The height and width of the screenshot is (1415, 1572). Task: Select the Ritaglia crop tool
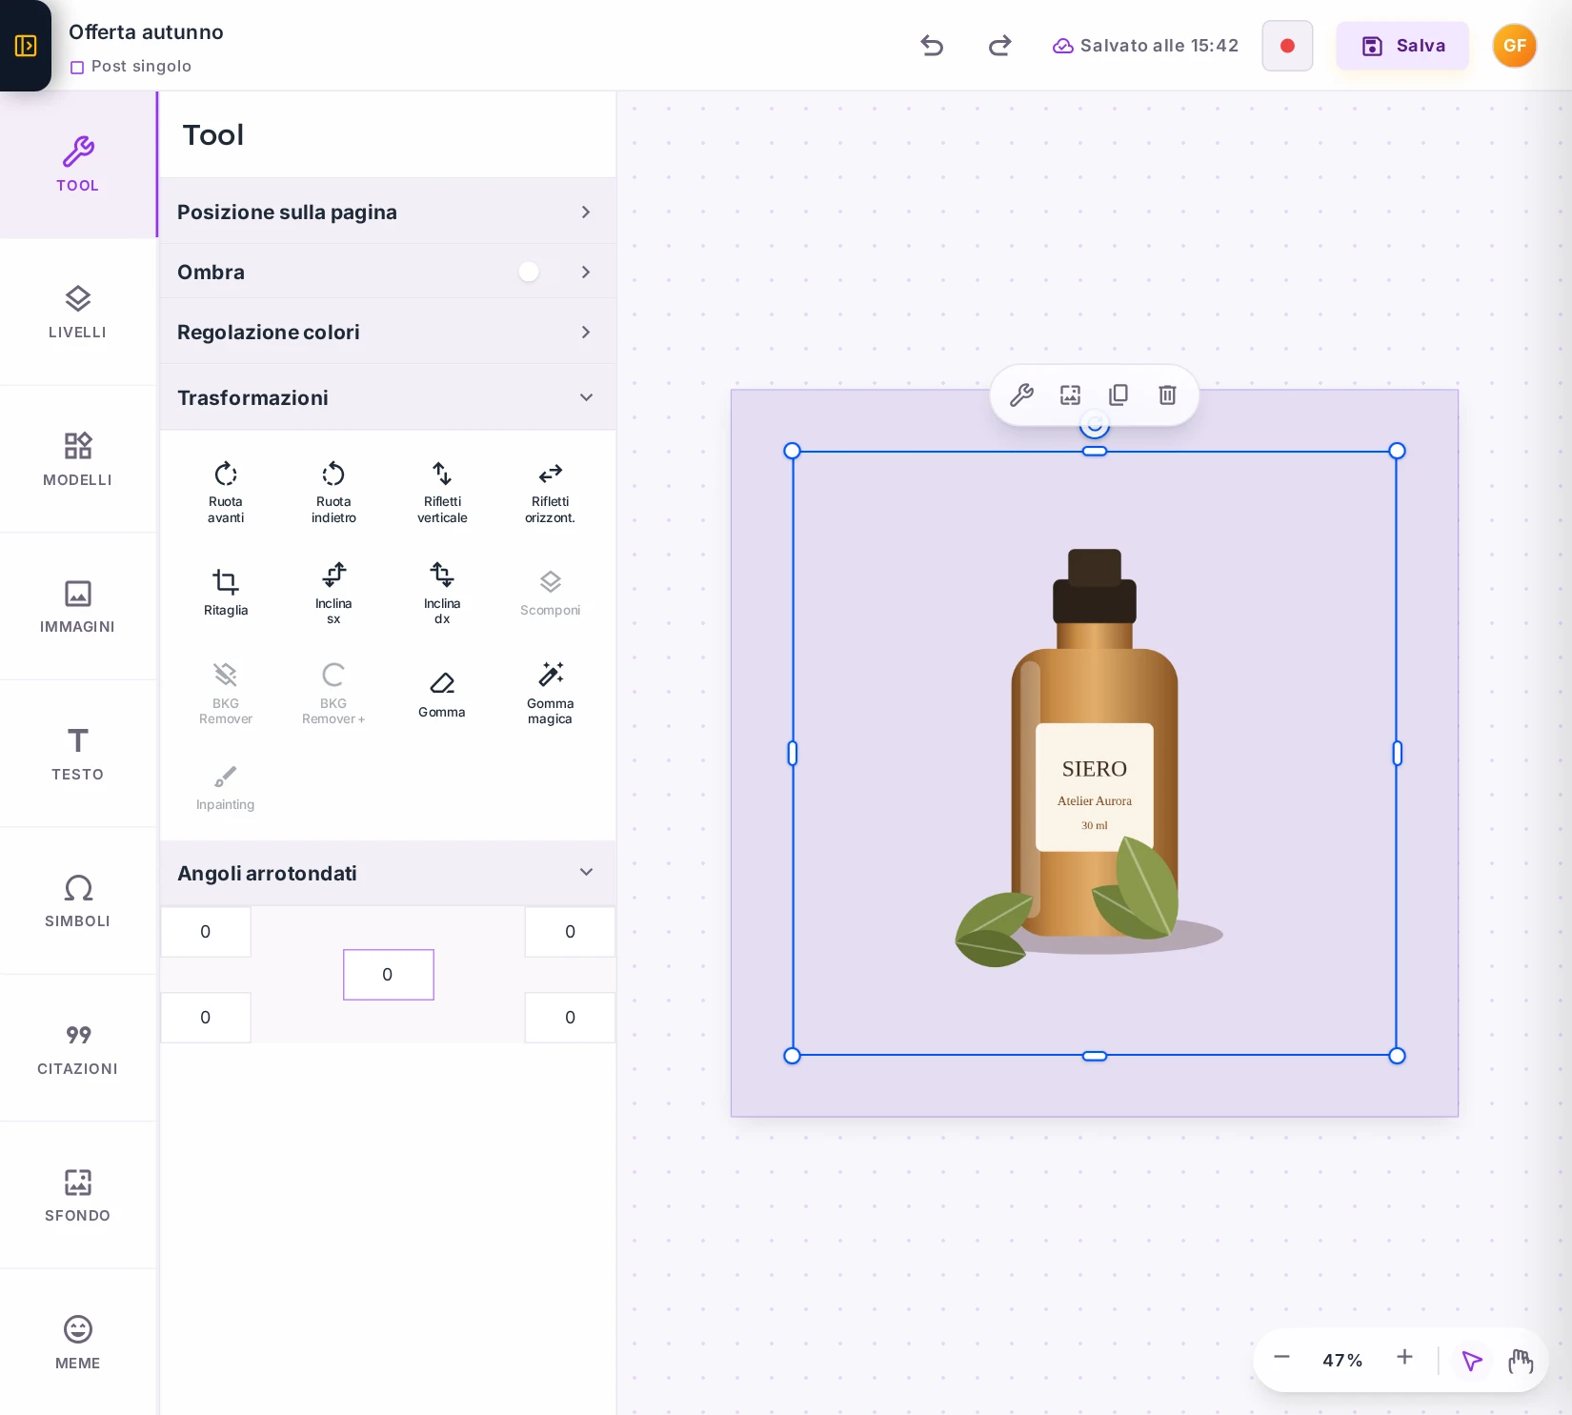coord(226,593)
